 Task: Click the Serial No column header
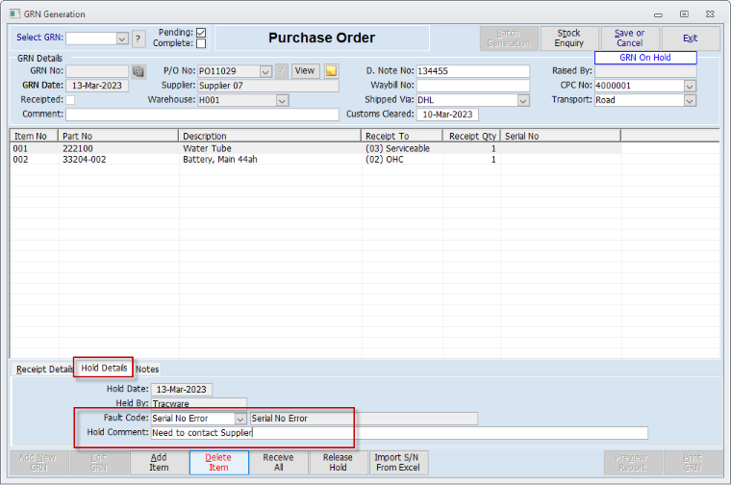click(x=561, y=137)
